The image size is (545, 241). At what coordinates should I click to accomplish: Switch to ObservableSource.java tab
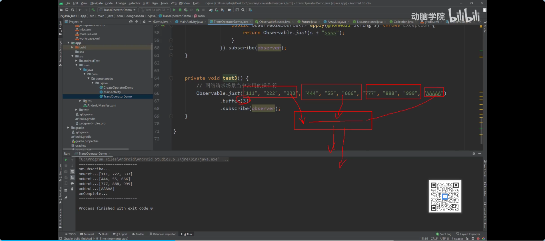tap(274, 22)
